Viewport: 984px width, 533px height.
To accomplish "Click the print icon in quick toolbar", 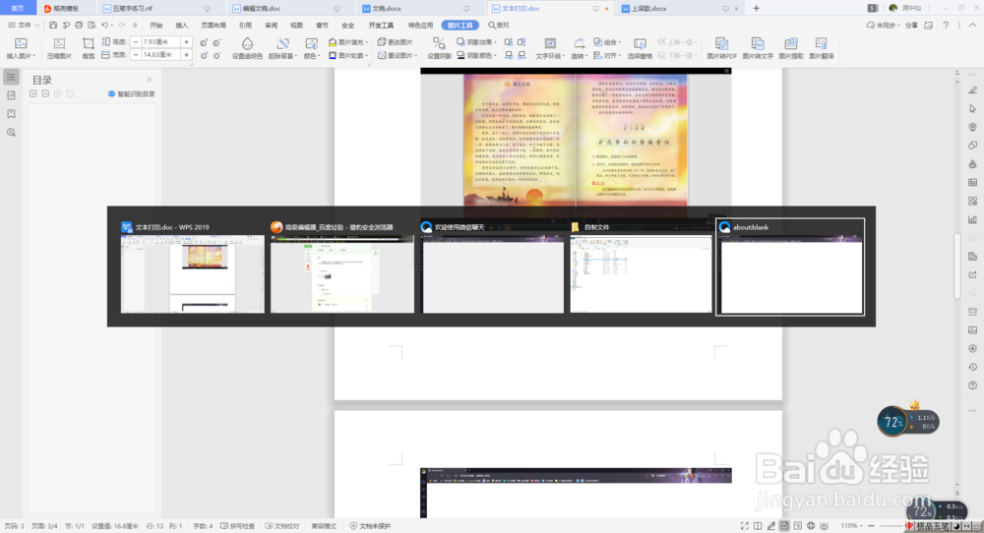I will pyautogui.click(x=79, y=26).
